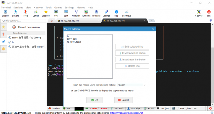Start the X server icon

pos(199,13)
